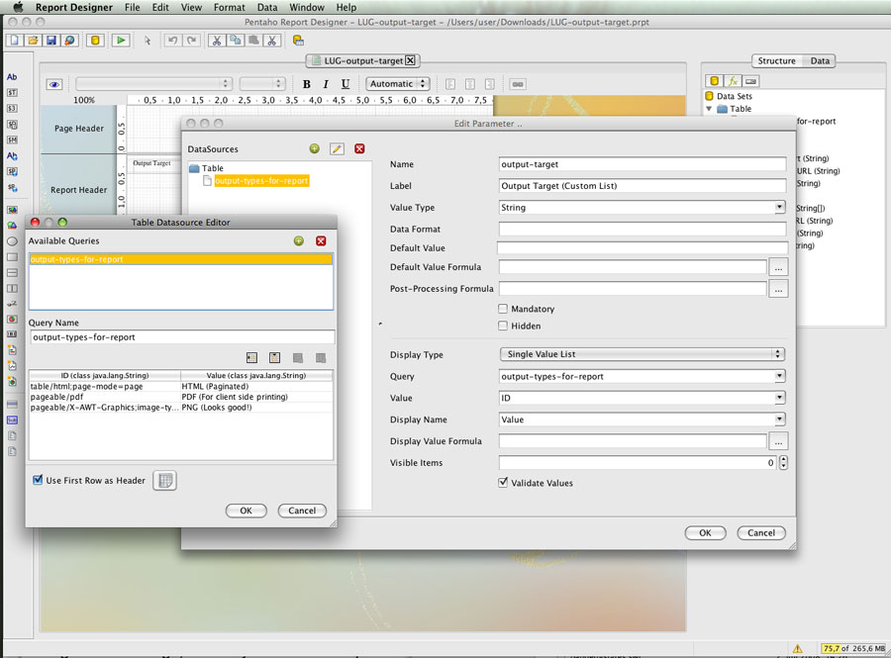Click the green Run report toolbar icon

[120, 41]
